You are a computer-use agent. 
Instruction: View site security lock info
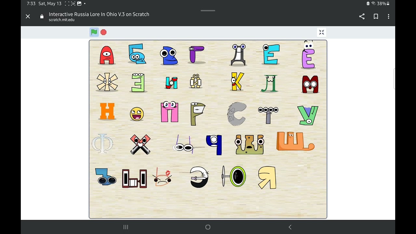click(x=42, y=16)
